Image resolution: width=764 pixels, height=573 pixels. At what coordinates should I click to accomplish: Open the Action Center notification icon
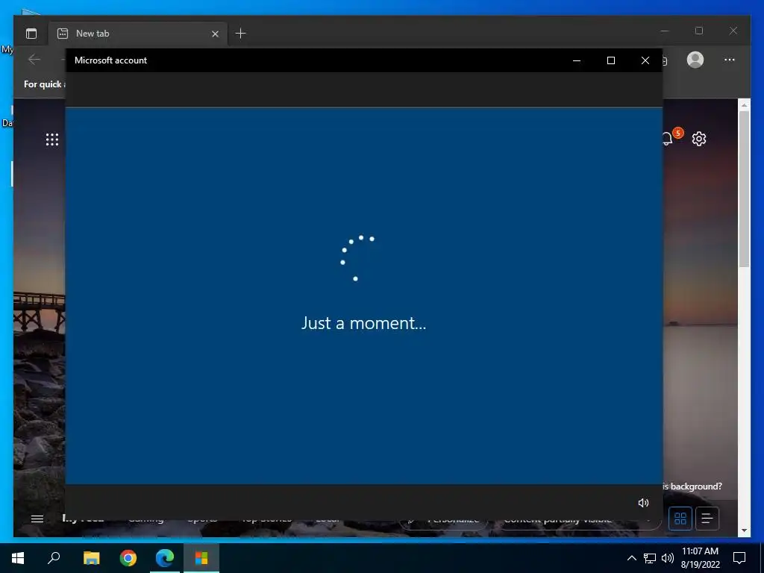tap(739, 558)
